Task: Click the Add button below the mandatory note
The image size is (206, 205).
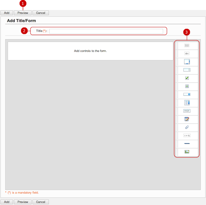Action: [7, 202]
